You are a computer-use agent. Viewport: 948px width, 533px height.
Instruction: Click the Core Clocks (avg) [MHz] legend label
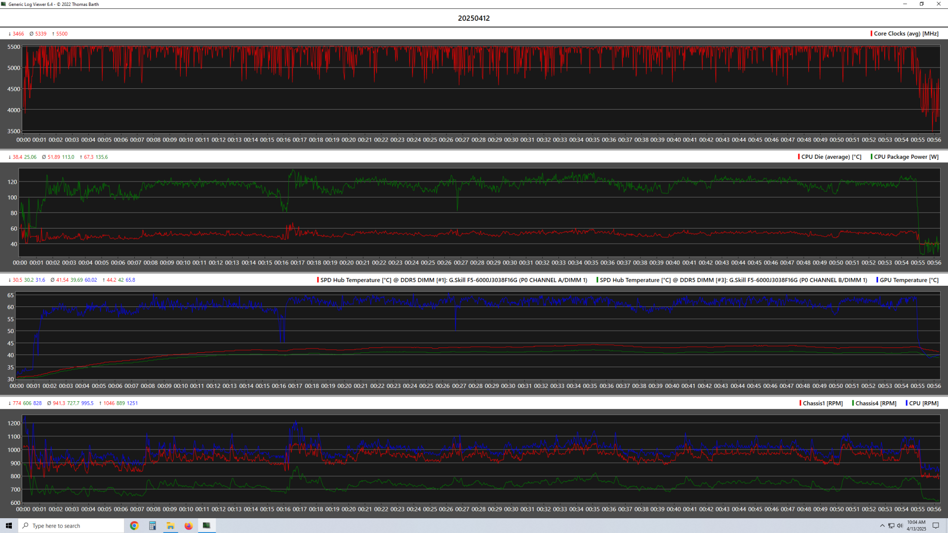906,34
